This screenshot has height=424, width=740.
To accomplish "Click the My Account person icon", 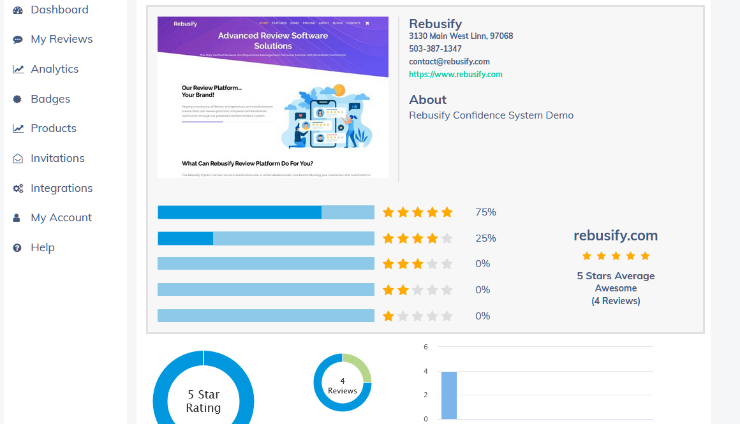I will click(17, 218).
